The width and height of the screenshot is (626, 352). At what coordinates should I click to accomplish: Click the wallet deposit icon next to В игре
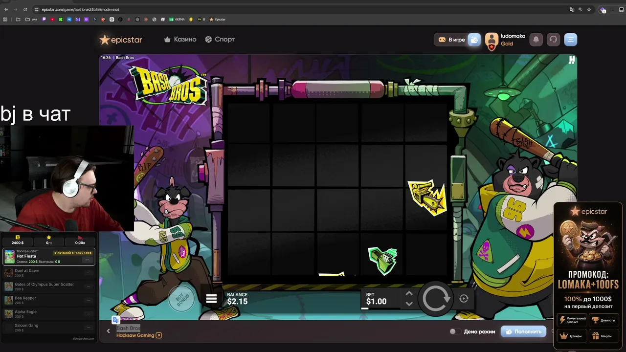474,40
